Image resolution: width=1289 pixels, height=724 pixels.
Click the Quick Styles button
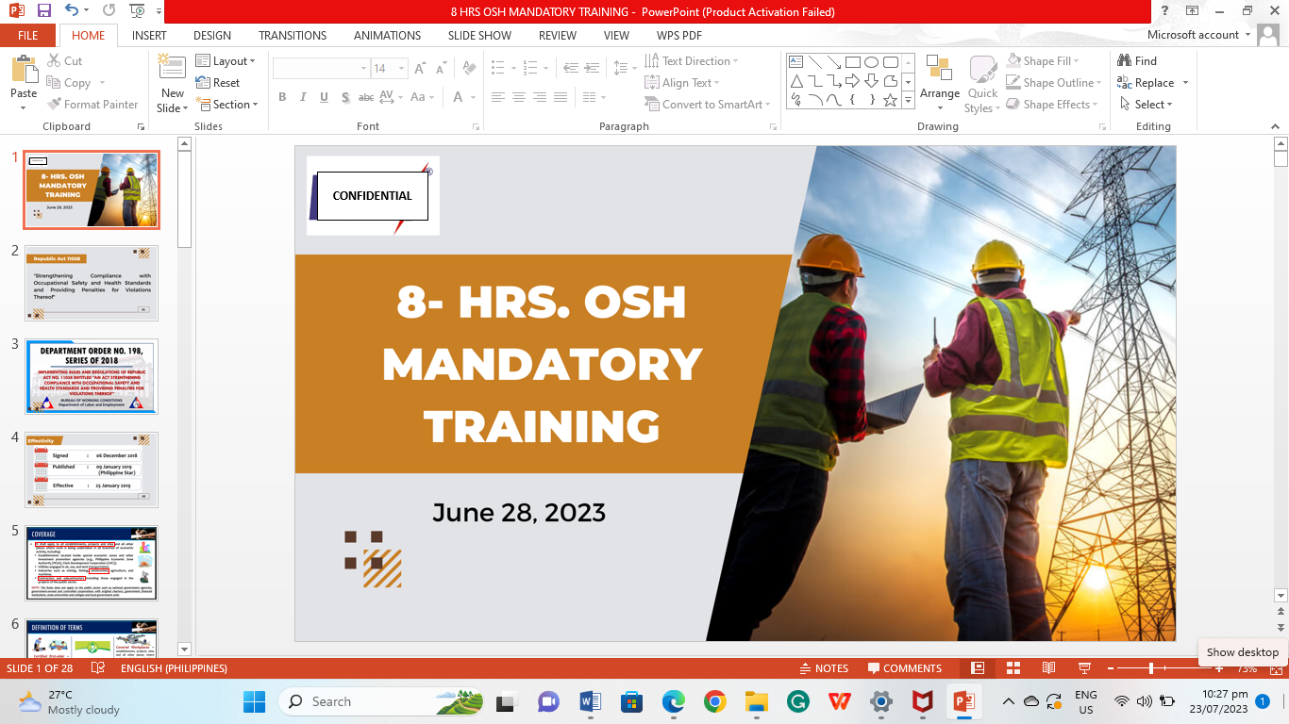coord(982,84)
